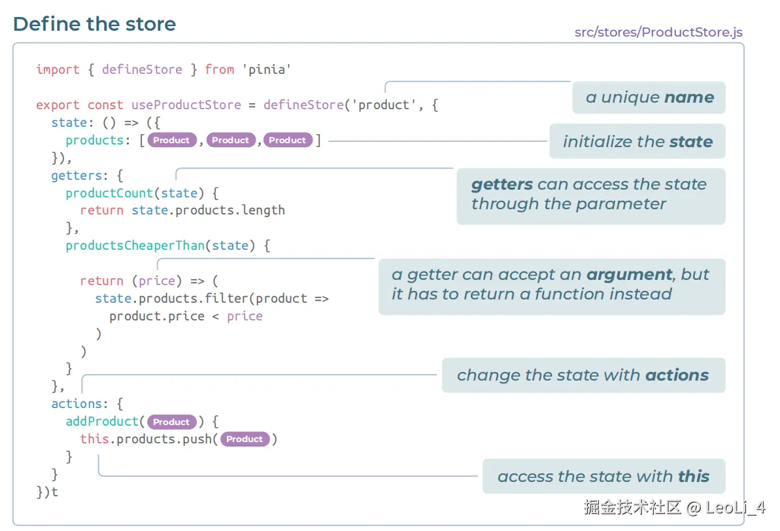Click the getter can accept an argument note
The height and width of the screenshot is (531, 780).
(x=551, y=284)
